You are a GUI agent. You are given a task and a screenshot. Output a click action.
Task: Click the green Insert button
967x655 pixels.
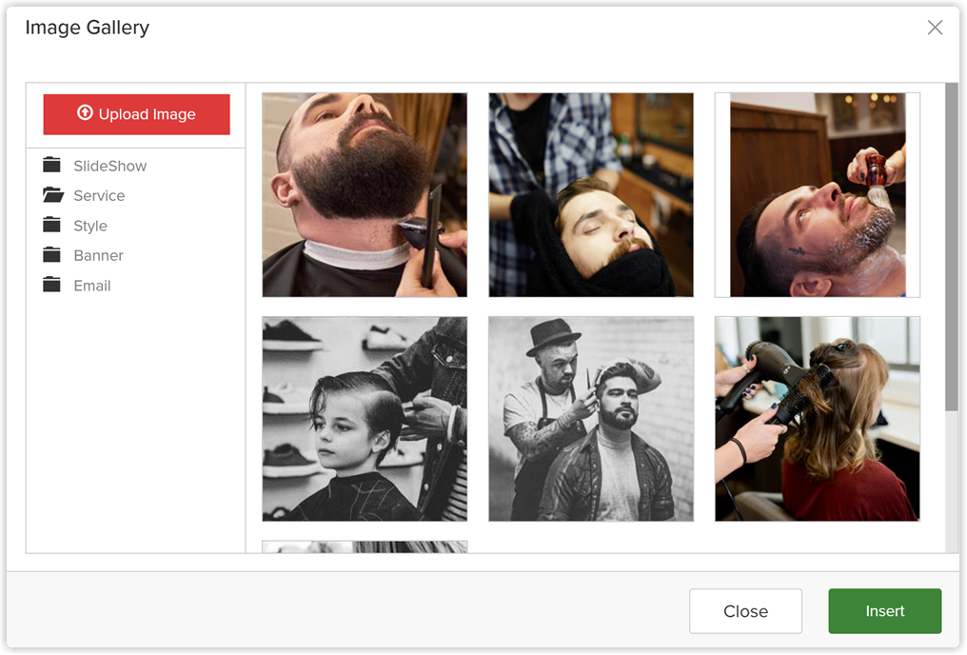click(x=885, y=610)
